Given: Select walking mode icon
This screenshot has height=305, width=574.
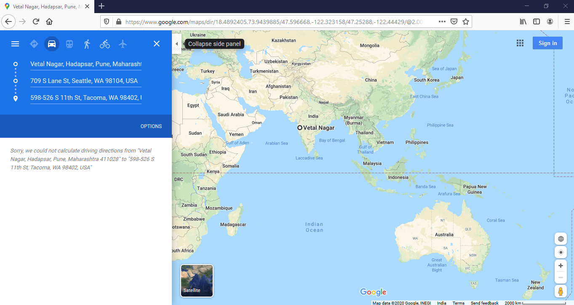Looking at the screenshot, I should (87, 44).
